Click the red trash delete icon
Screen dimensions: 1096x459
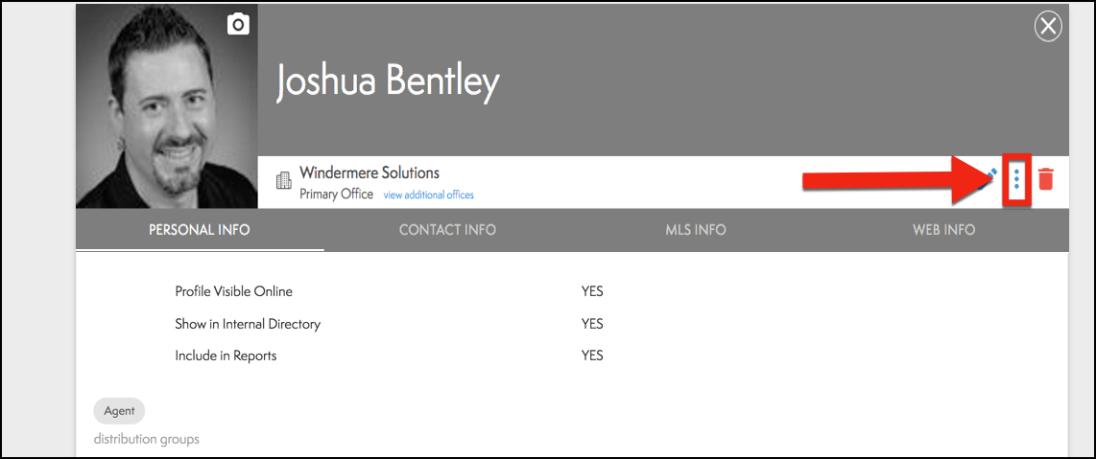tap(1045, 178)
